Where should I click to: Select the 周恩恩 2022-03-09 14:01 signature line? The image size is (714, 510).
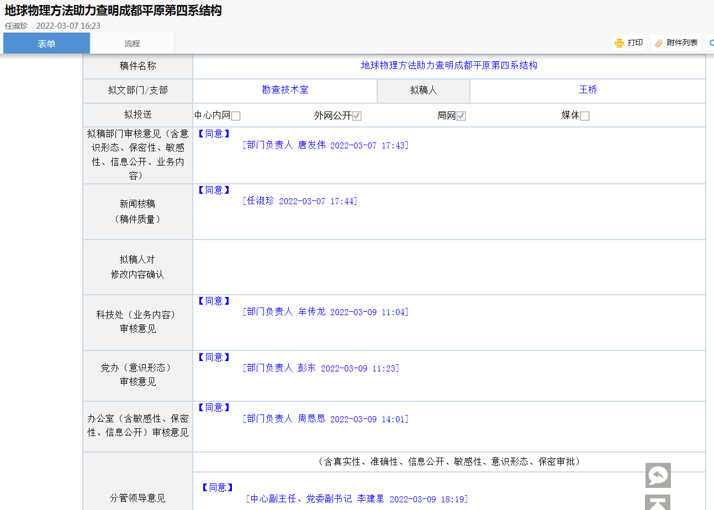(x=326, y=419)
